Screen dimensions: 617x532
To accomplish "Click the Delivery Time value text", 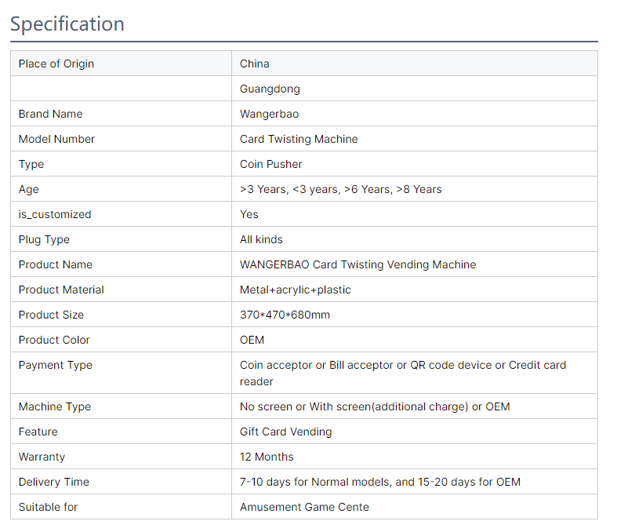I will (380, 482).
